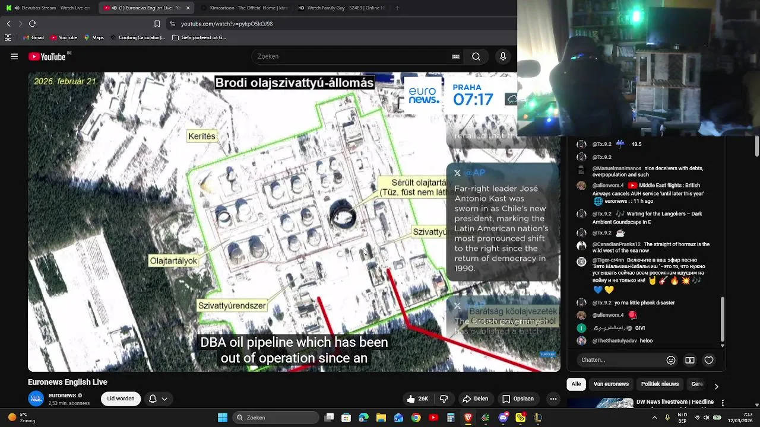Open YouTube app icon in taskbar
This screenshot has height=427, width=760.
[433, 418]
